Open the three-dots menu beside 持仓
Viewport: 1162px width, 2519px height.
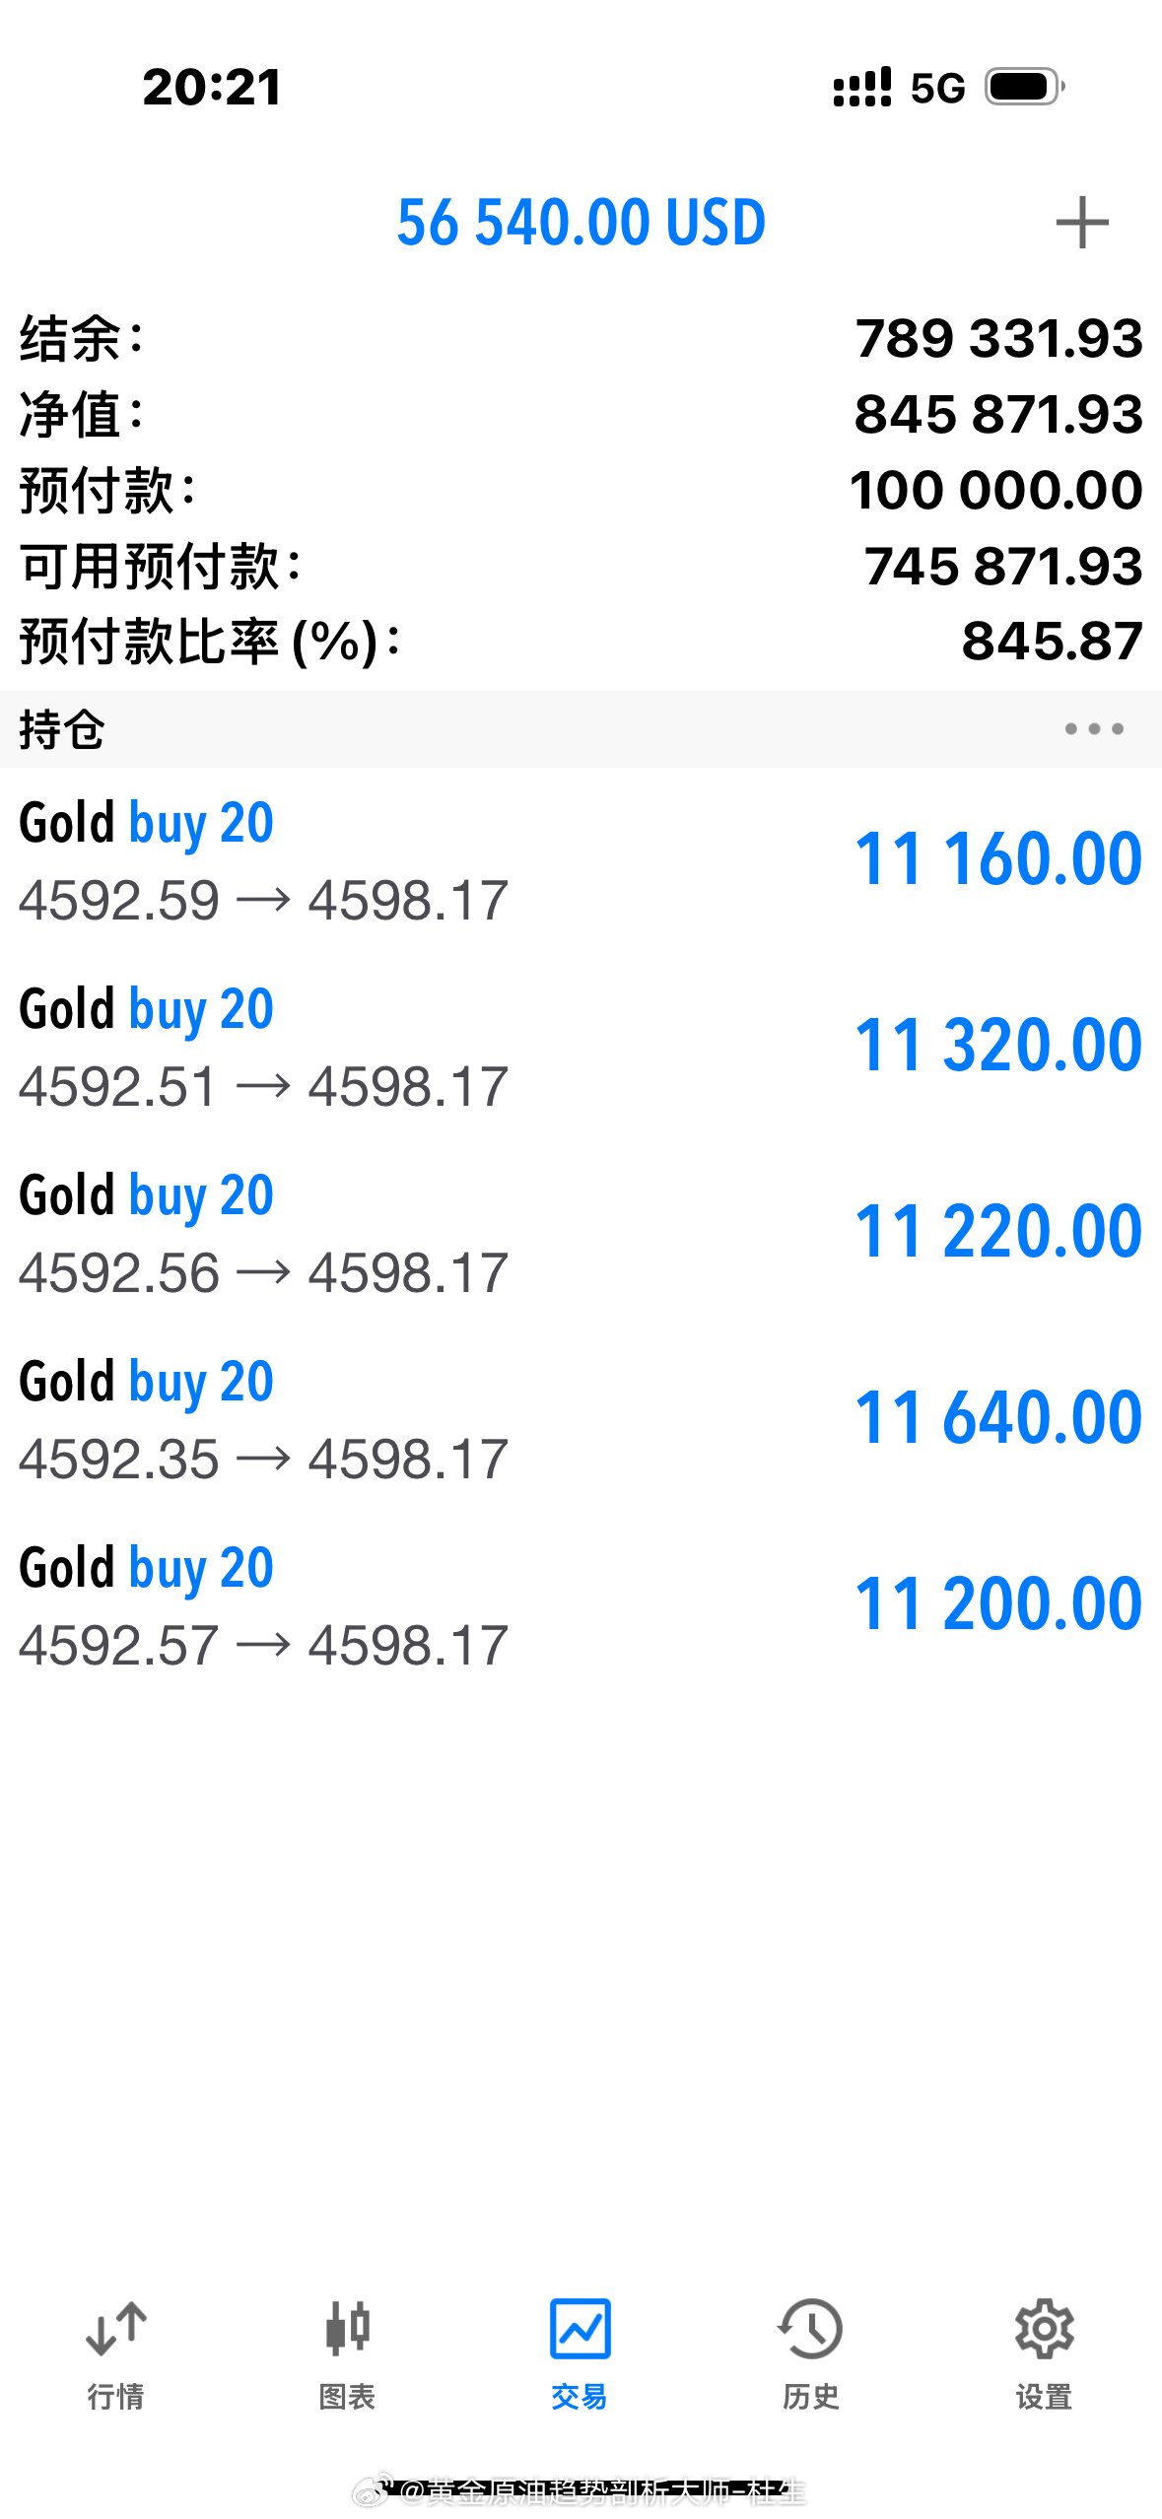click(1093, 729)
